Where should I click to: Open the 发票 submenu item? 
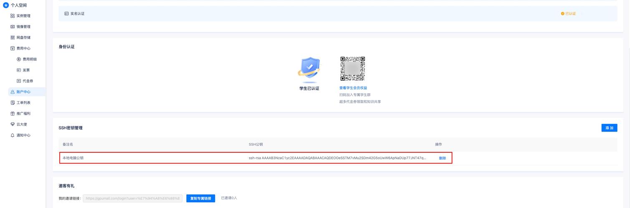click(x=26, y=70)
